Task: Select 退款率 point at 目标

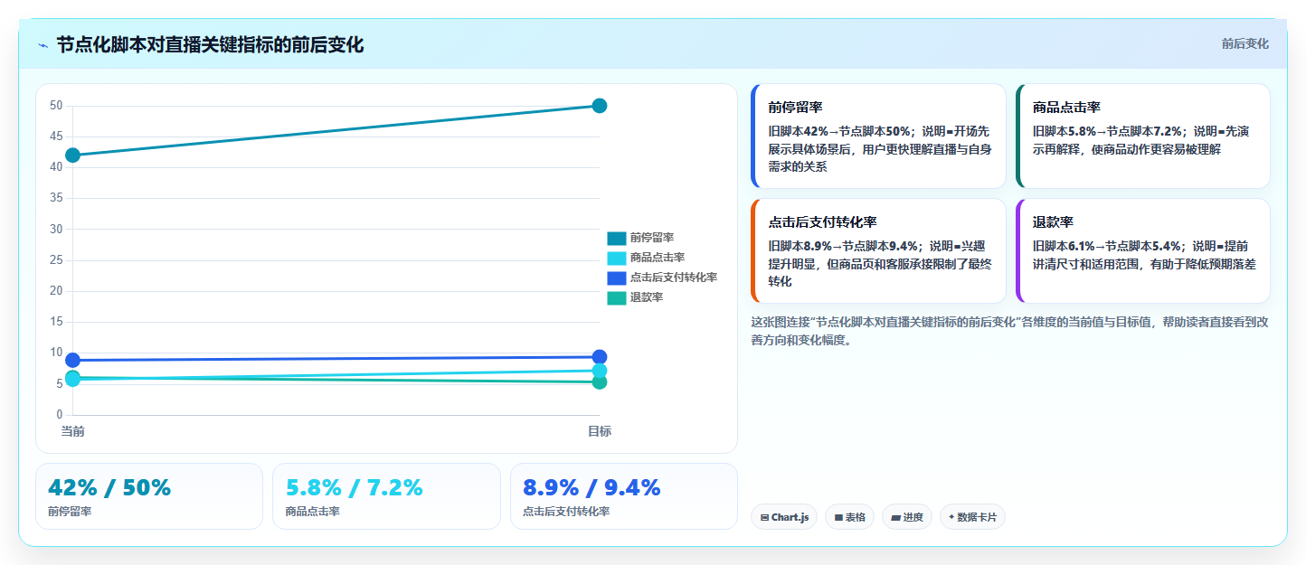Action: 599,382
